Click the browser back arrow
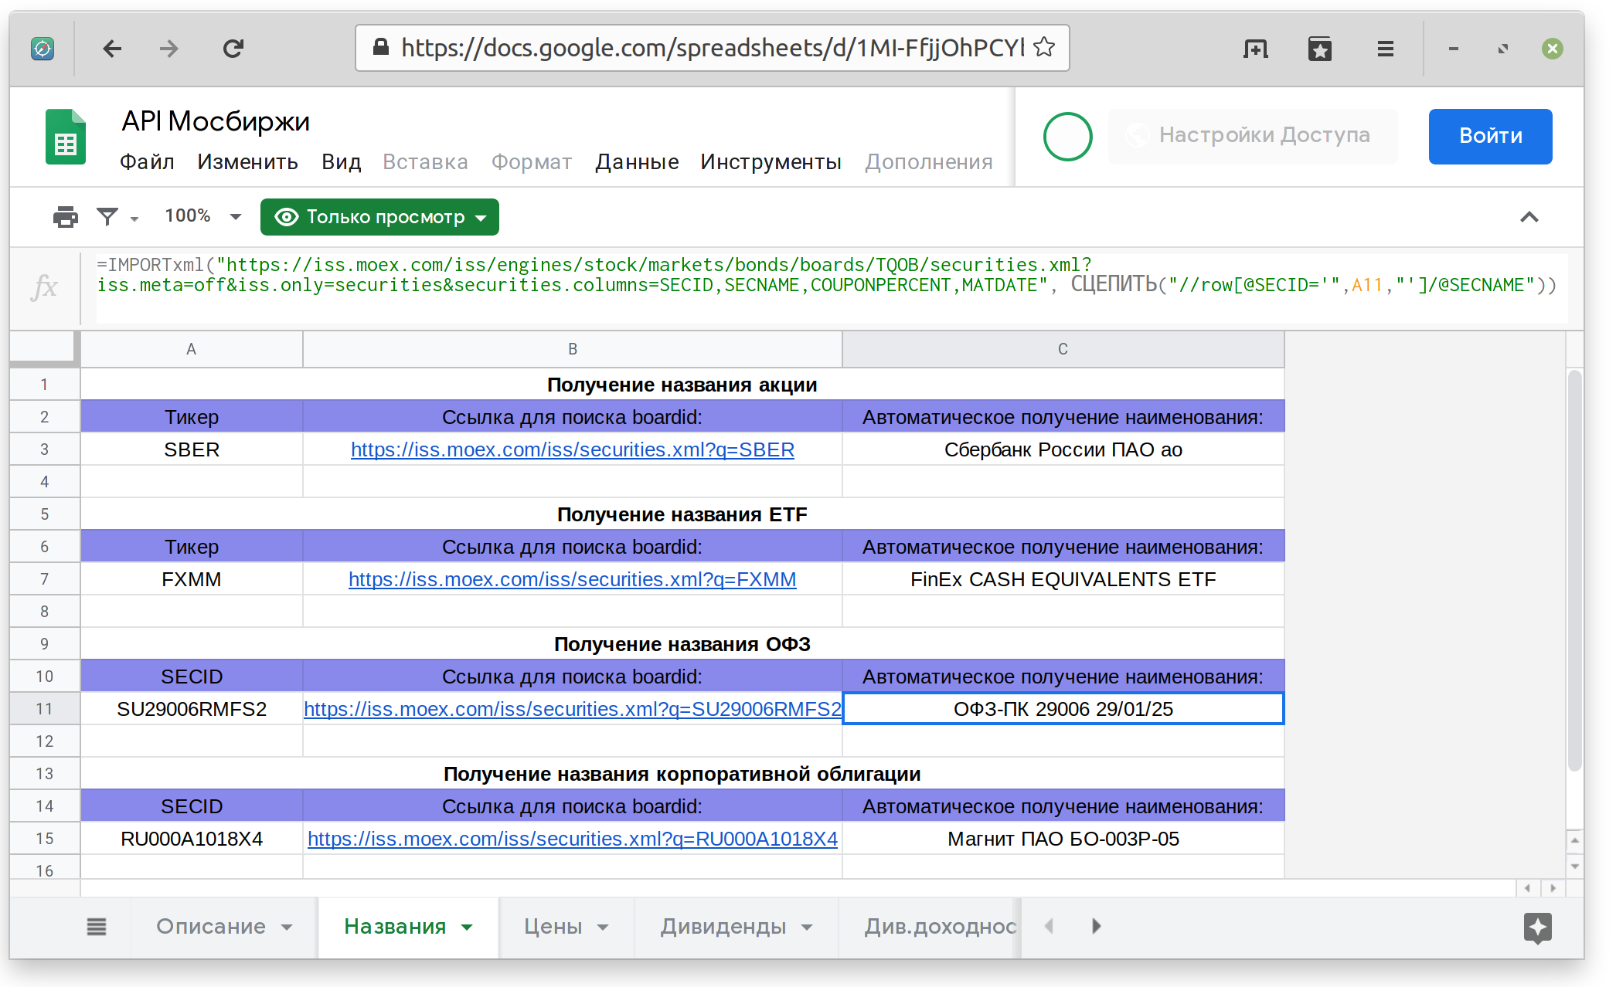Image resolution: width=1616 pixels, height=987 pixels. coord(112,49)
